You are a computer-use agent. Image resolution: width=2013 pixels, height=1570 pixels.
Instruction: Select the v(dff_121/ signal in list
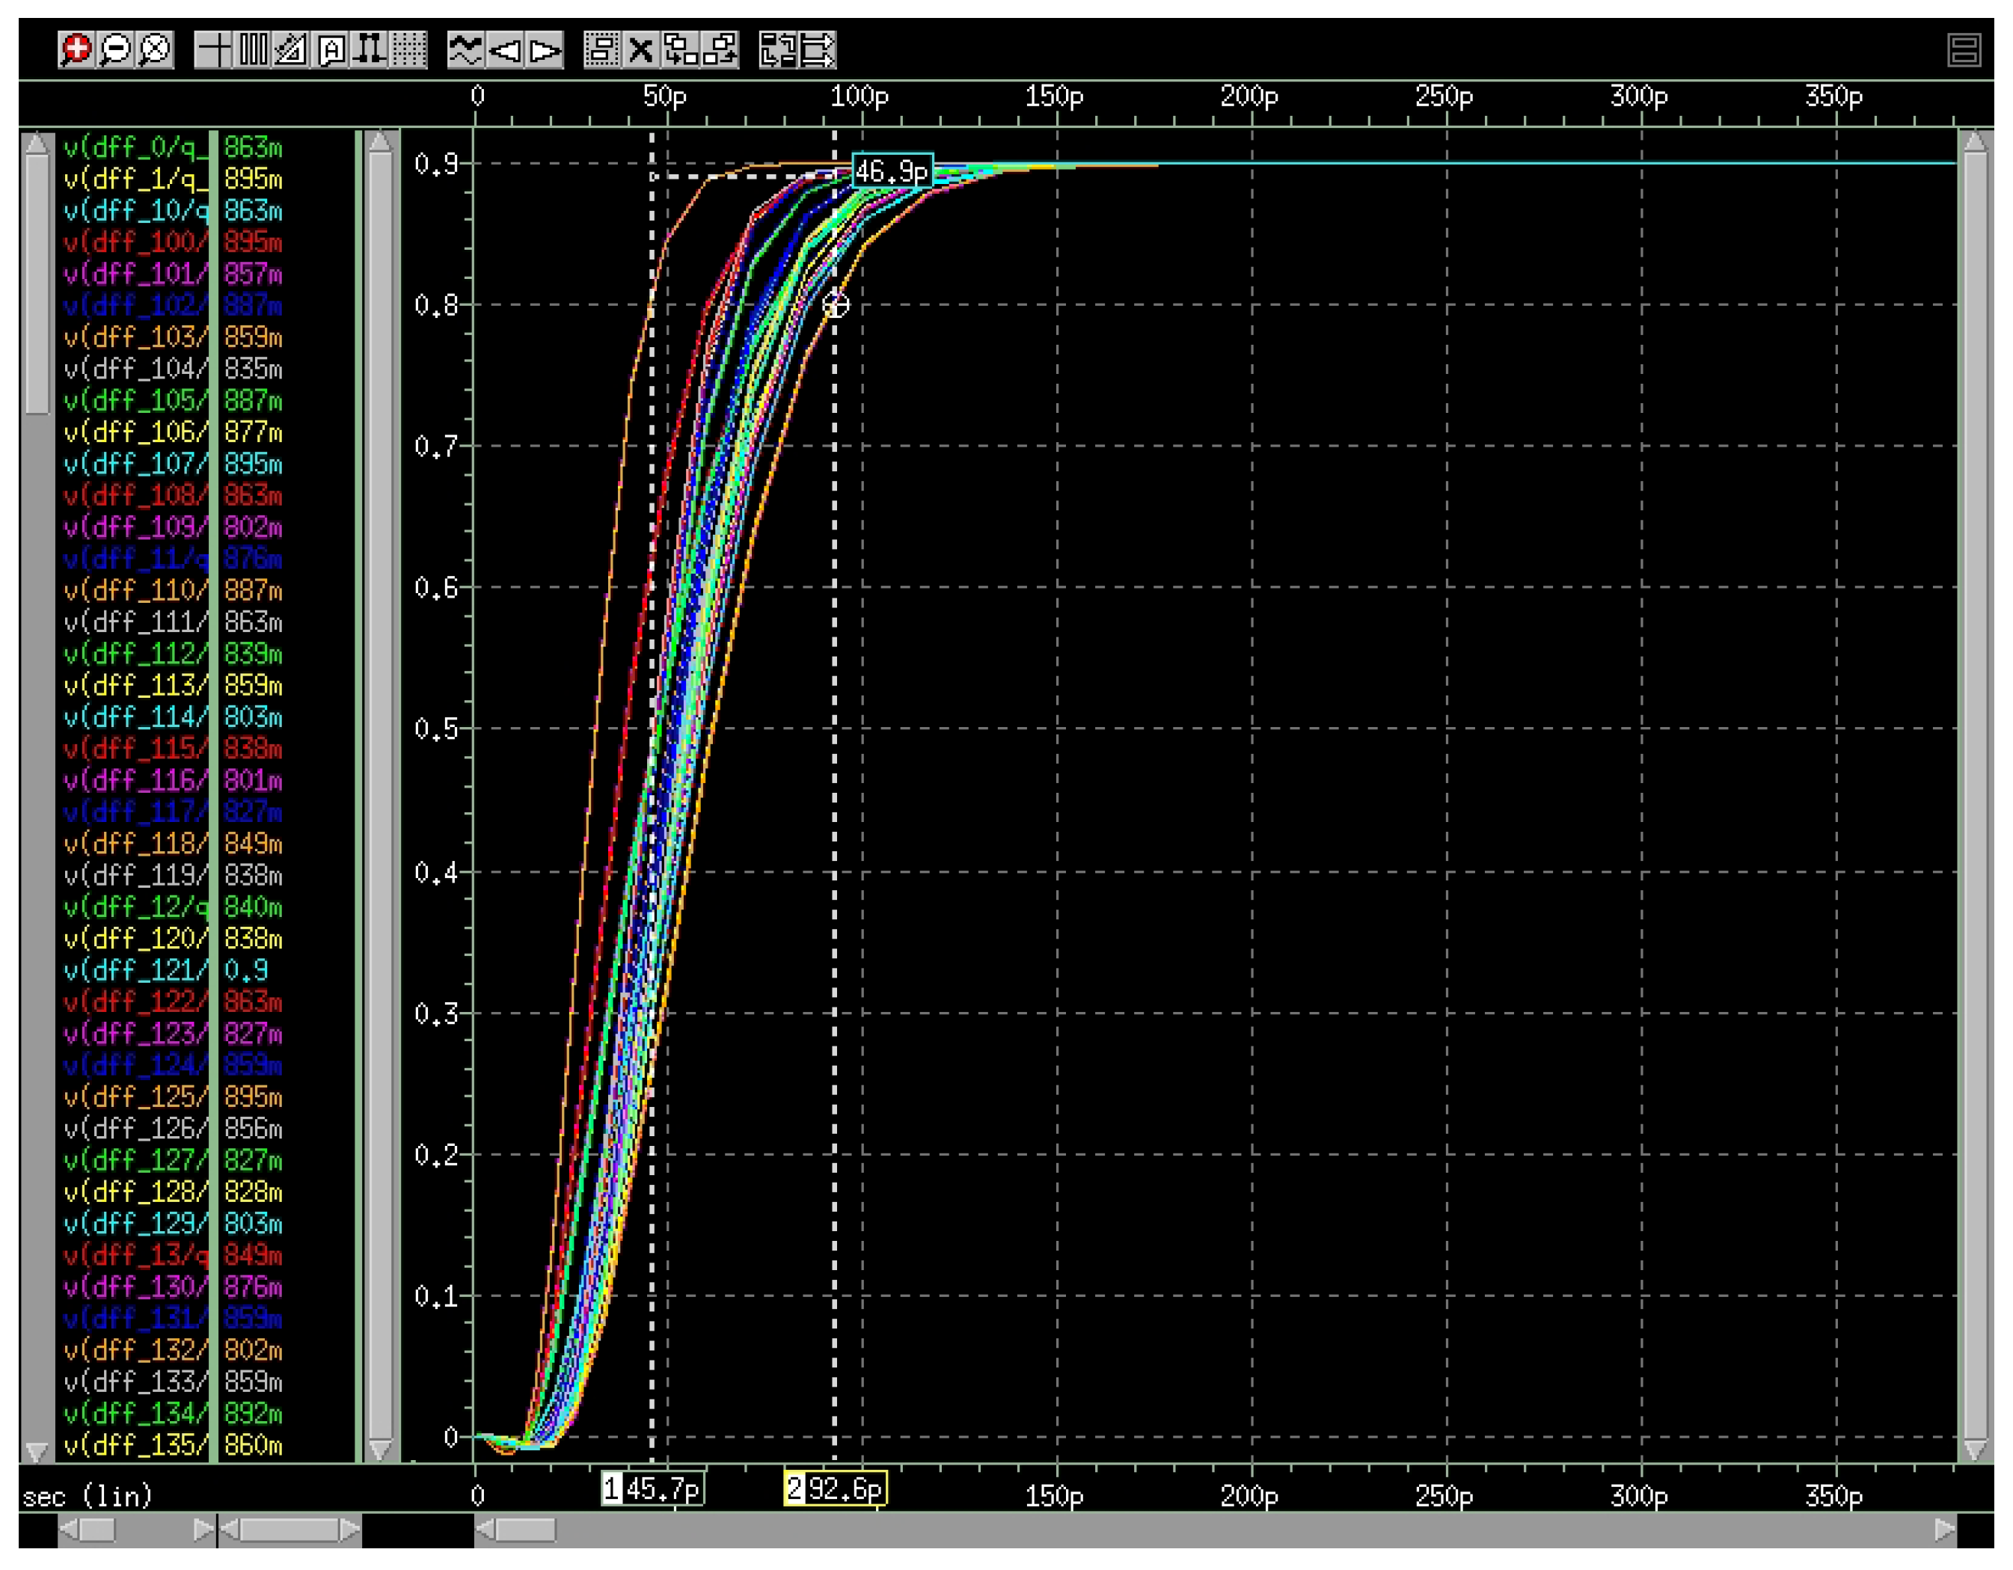[135, 970]
